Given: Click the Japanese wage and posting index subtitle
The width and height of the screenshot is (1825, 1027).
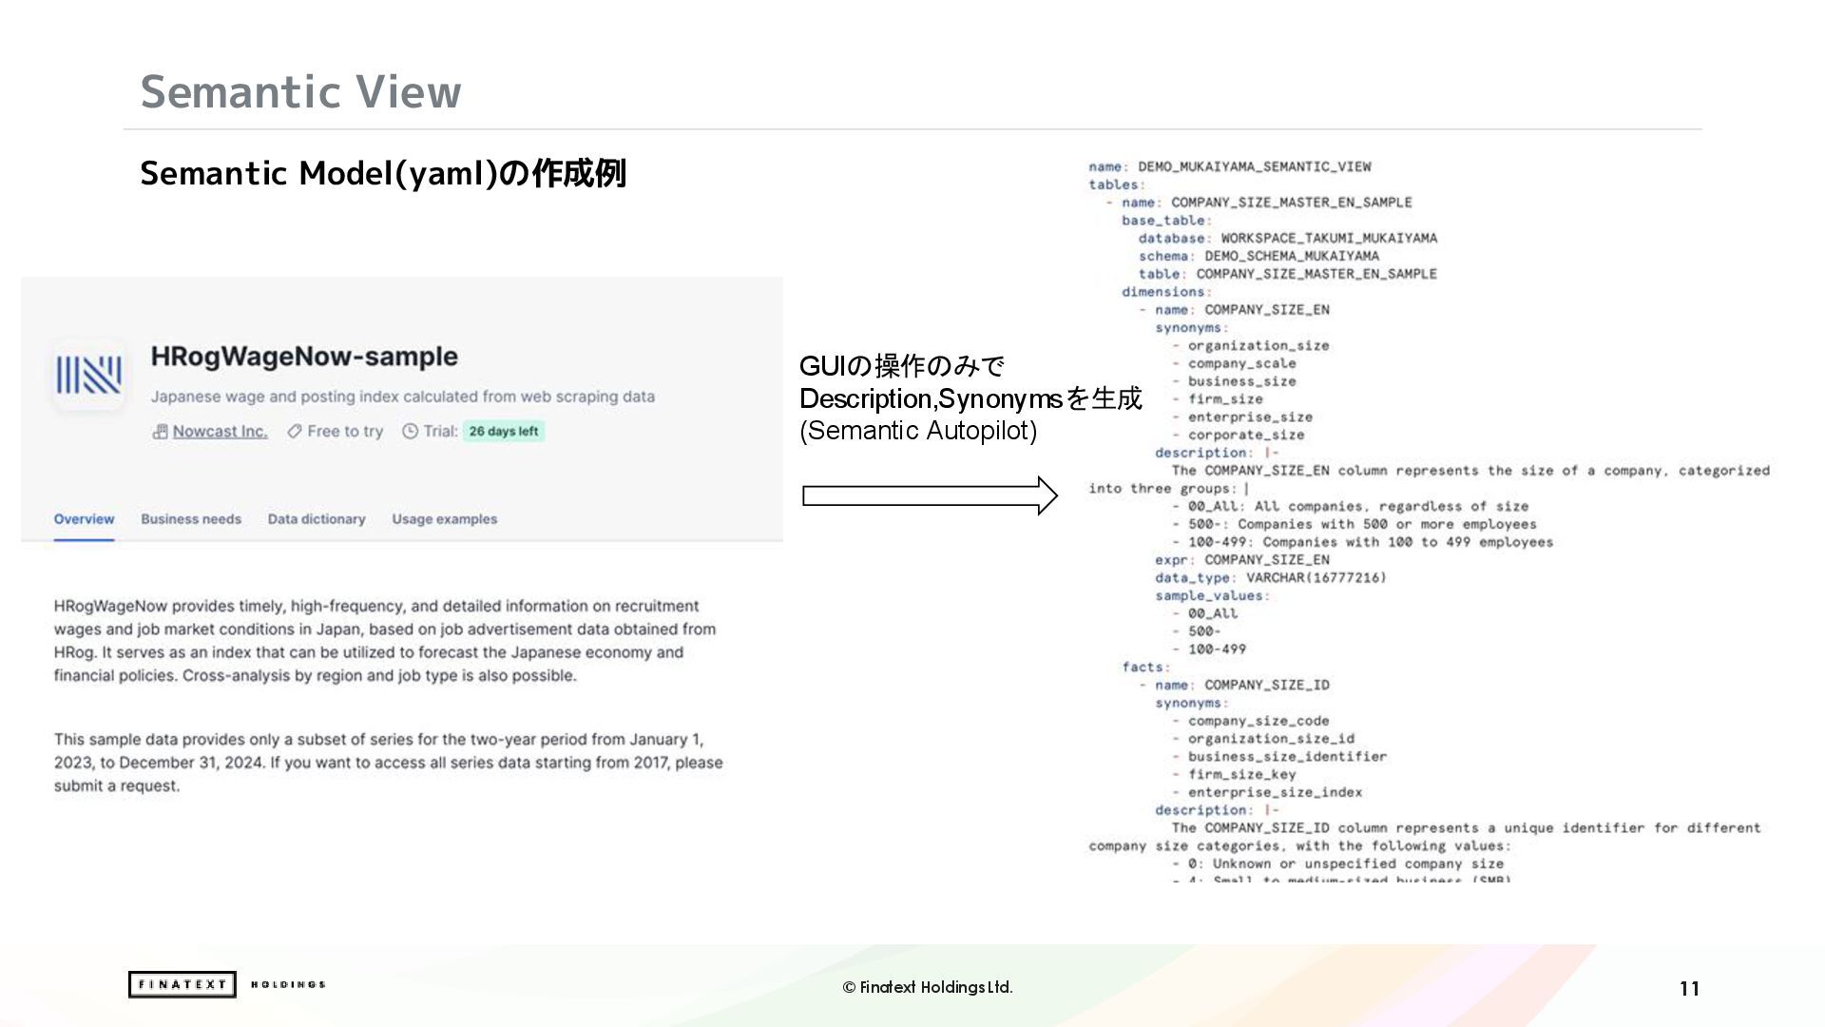Looking at the screenshot, I should (x=403, y=397).
